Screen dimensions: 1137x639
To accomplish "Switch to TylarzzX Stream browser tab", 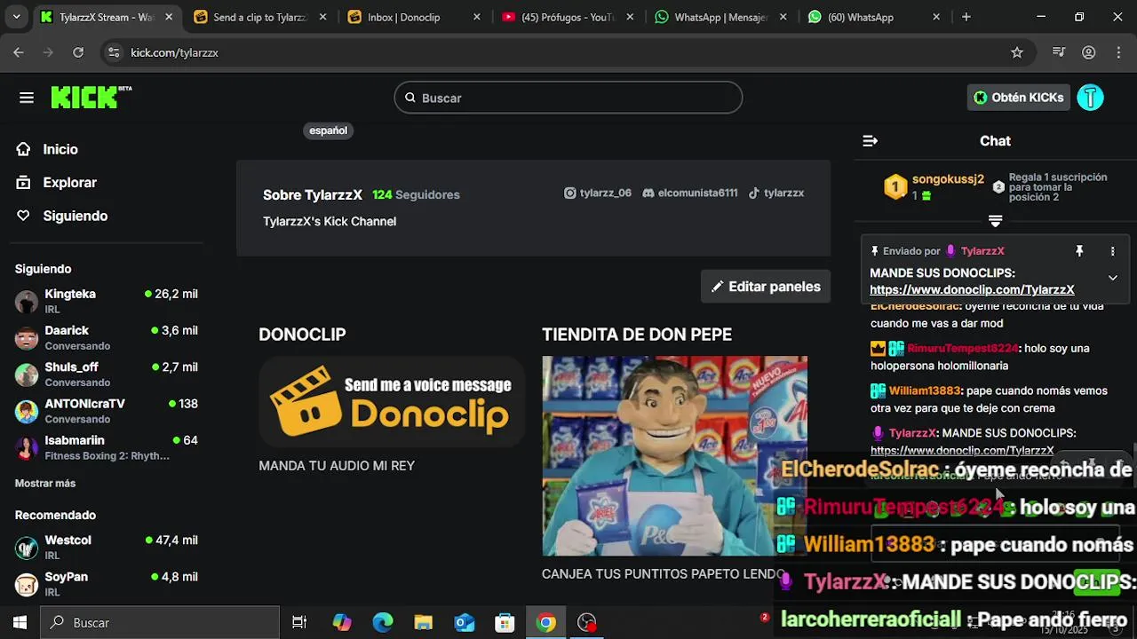I will pyautogui.click(x=107, y=17).
